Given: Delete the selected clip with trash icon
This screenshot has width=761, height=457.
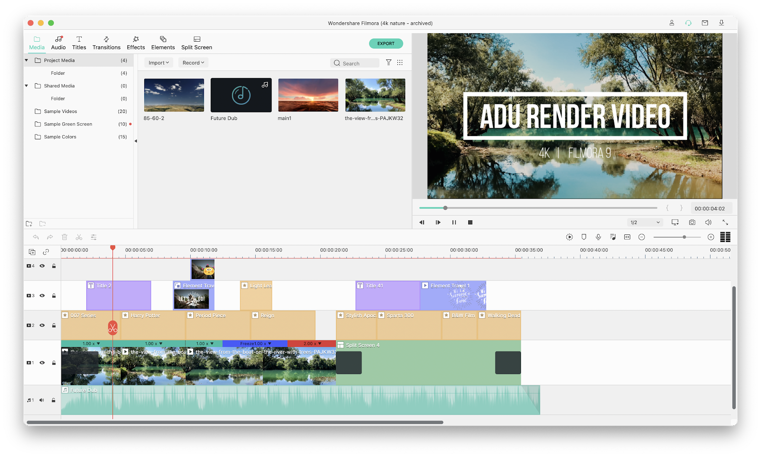Looking at the screenshot, I should point(64,237).
